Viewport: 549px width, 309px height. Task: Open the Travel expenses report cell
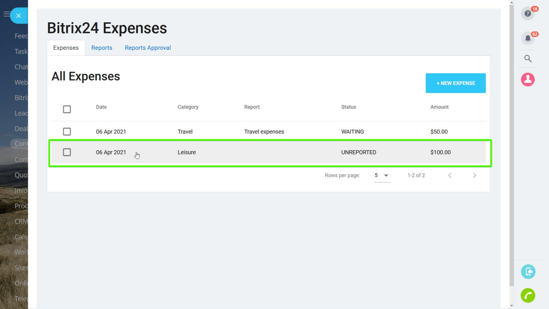[x=264, y=132]
